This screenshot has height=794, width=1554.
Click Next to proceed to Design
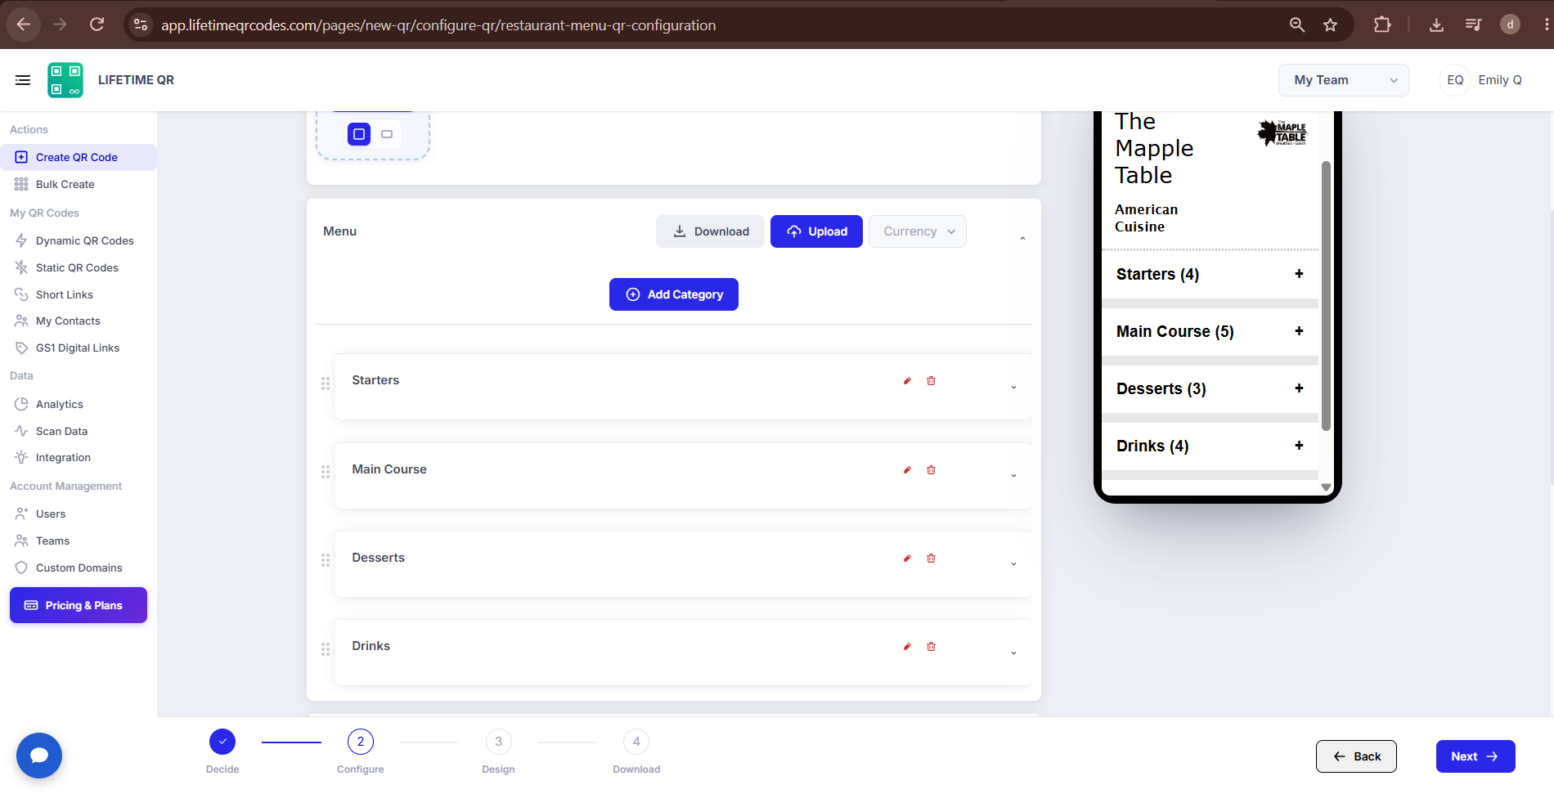pos(1475,756)
